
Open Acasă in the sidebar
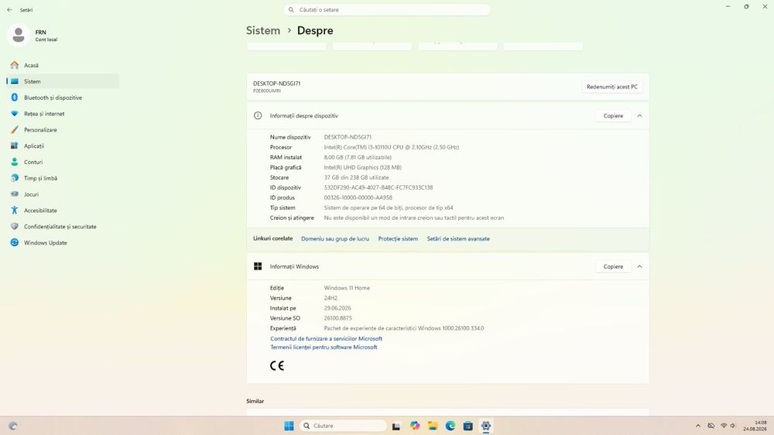[63, 65]
